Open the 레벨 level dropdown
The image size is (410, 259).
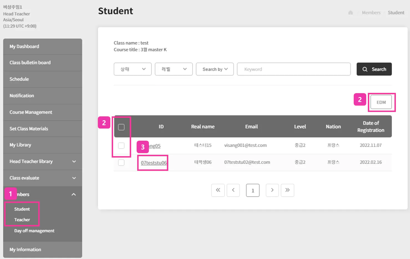pyautogui.click(x=174, y=69)
